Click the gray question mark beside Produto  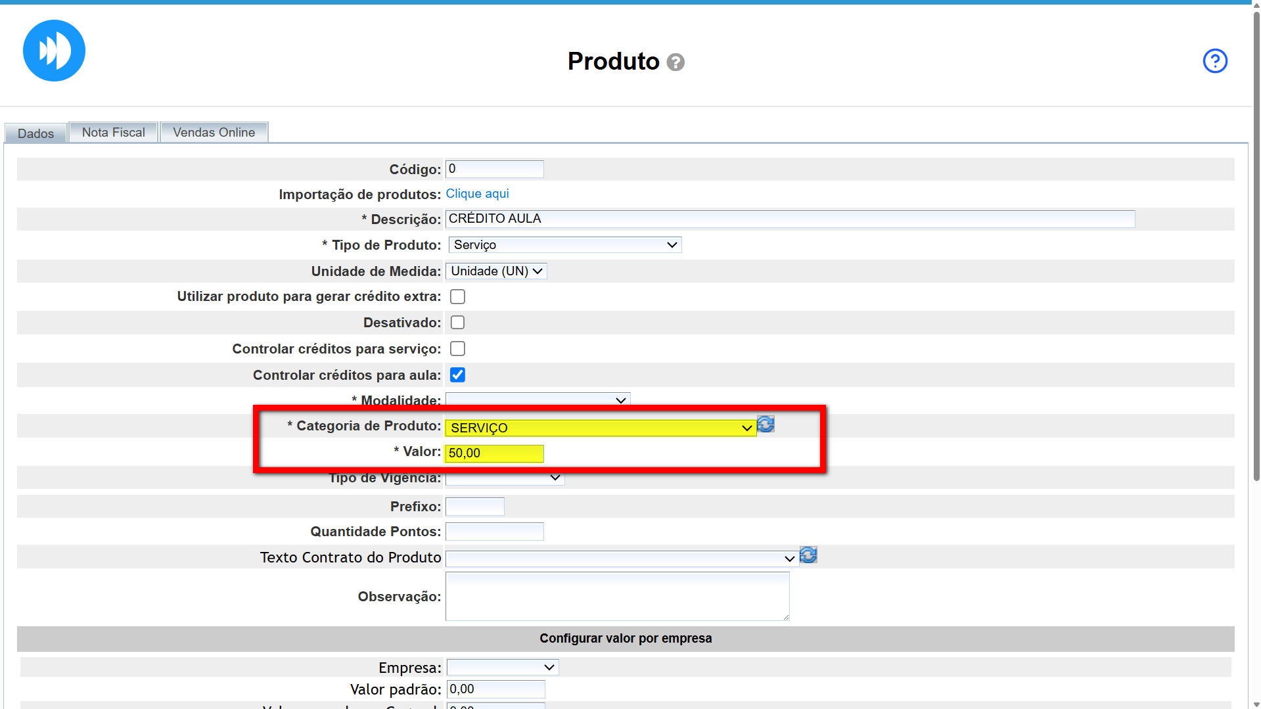(x=676, y=62)
